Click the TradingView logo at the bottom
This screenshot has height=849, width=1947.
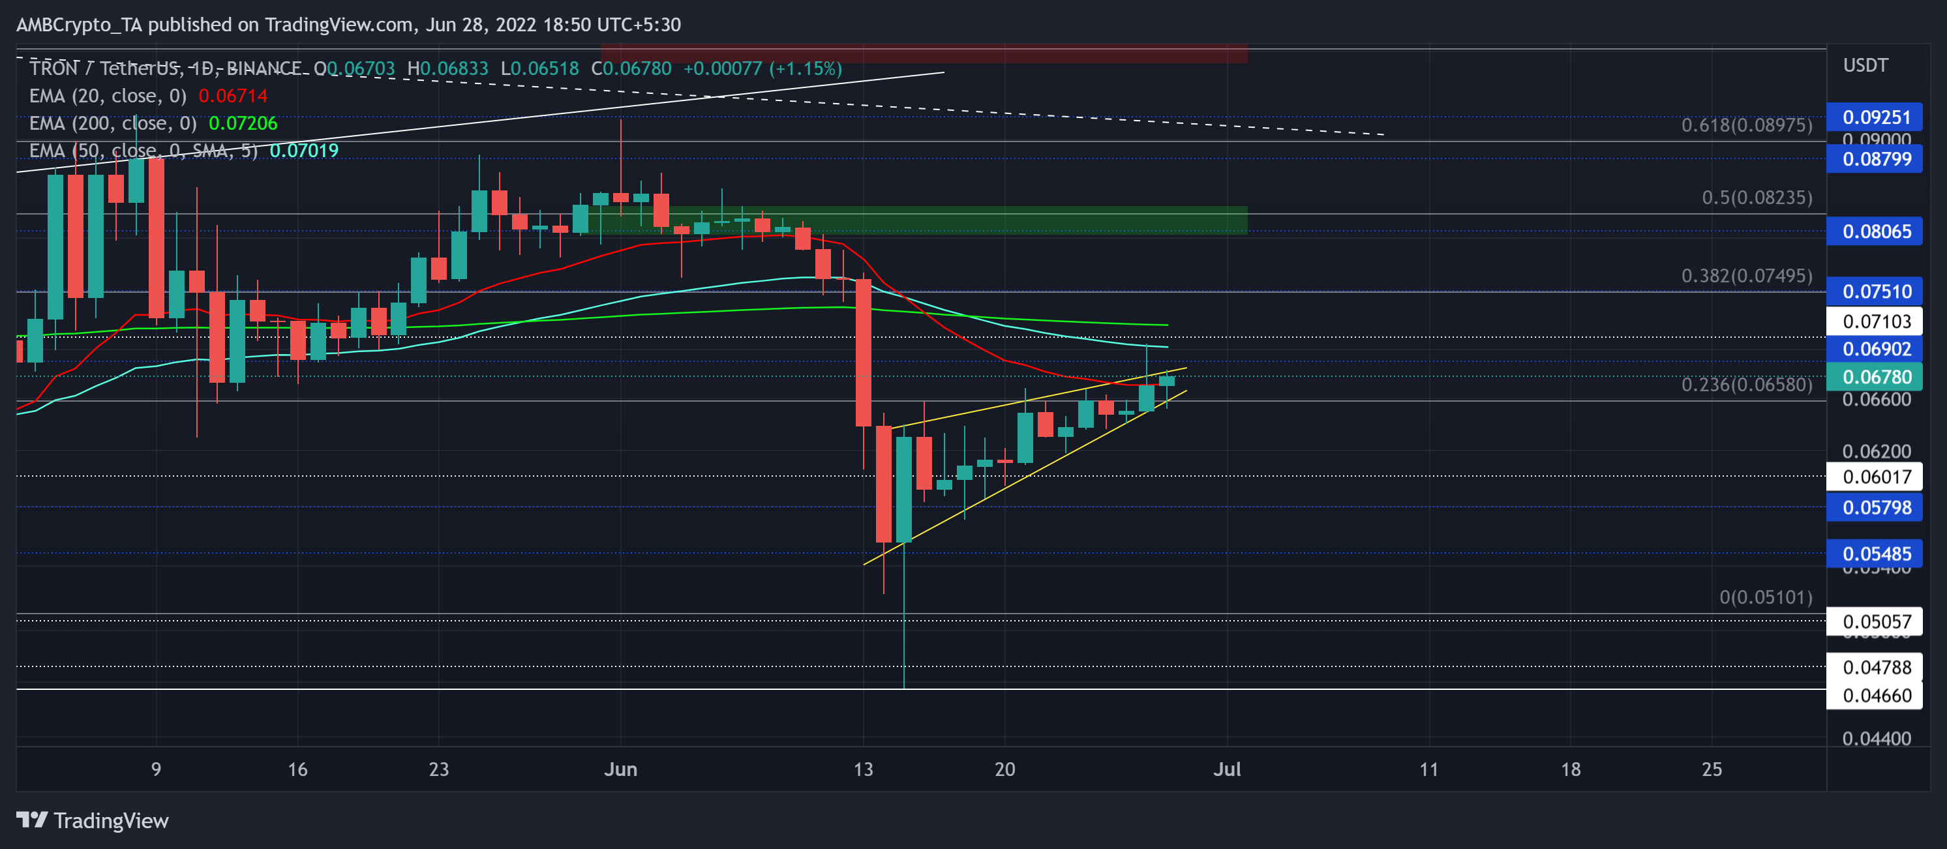point(92,820)
